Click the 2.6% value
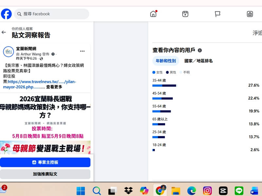Screen dimensions: 262x196 pos(255,150)
